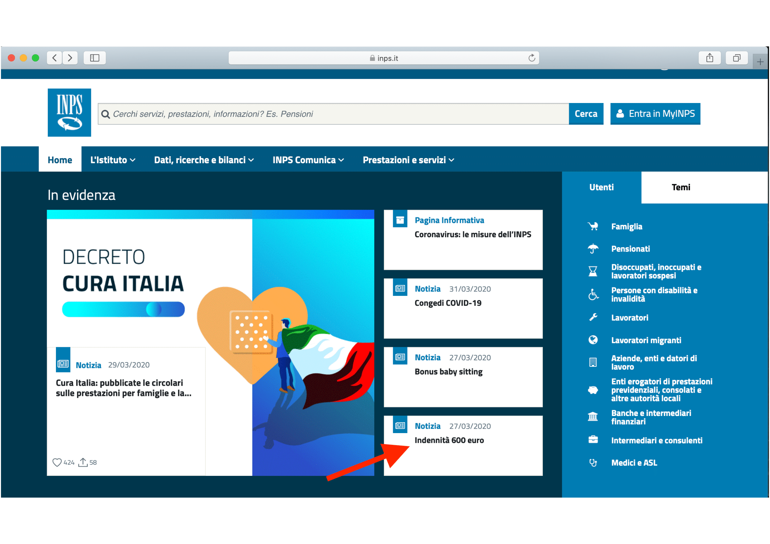Click the Medici e ASL link
Screen dimensions: 770x544
pyautogui.click(x=634, y=463)
